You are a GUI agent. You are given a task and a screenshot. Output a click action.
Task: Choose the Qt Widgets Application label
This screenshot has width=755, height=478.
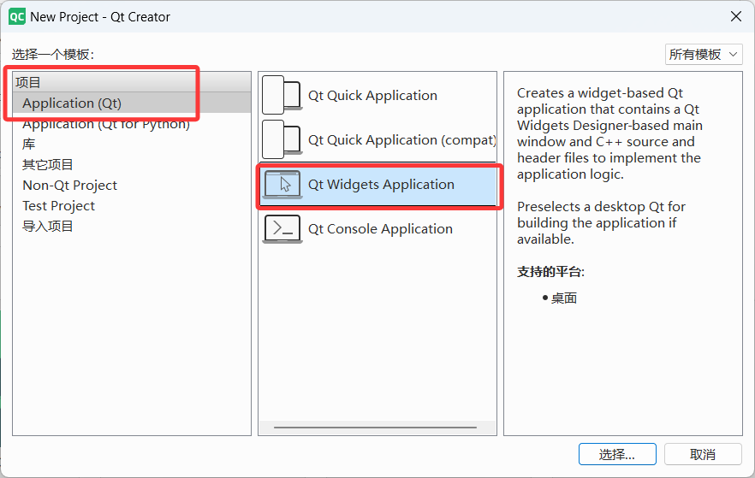(381, 185)
